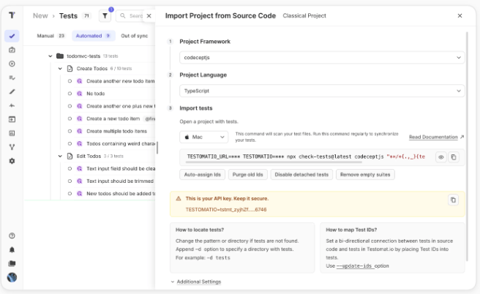Viewport: 480px width, 294px height.
Task: Toggle the Auto-assign Ids option
Action: click(x=203, y=175)
